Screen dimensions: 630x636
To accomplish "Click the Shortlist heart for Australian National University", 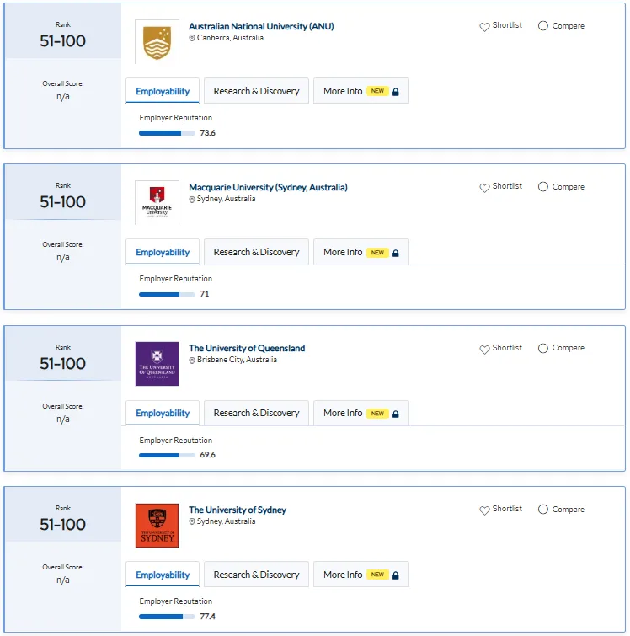I will pos(484,27).
